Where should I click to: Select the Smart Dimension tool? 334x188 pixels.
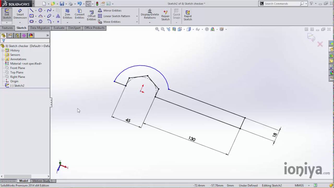[20, 14]
